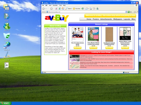Open the View menu
141x105 pixels.
50,5
